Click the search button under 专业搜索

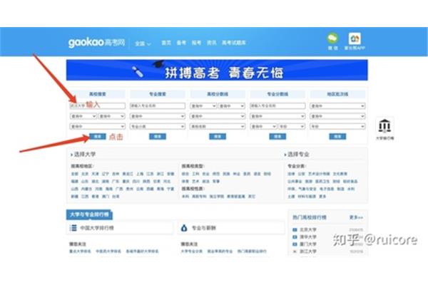point(158,136)
